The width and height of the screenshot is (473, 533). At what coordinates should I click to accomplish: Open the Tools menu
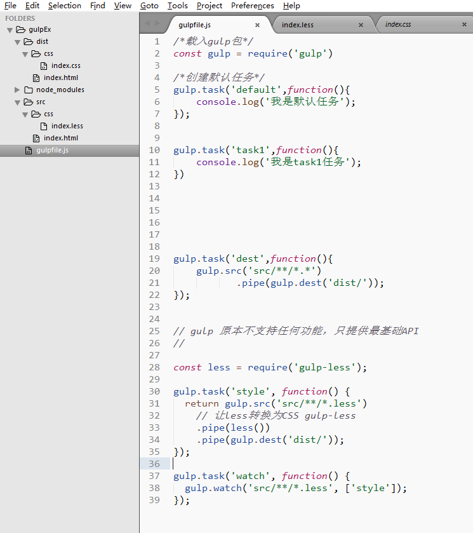click(177, 6)
